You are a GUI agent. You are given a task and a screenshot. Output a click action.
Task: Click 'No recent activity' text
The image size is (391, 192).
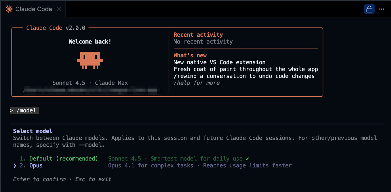click(x=203, y=42)
